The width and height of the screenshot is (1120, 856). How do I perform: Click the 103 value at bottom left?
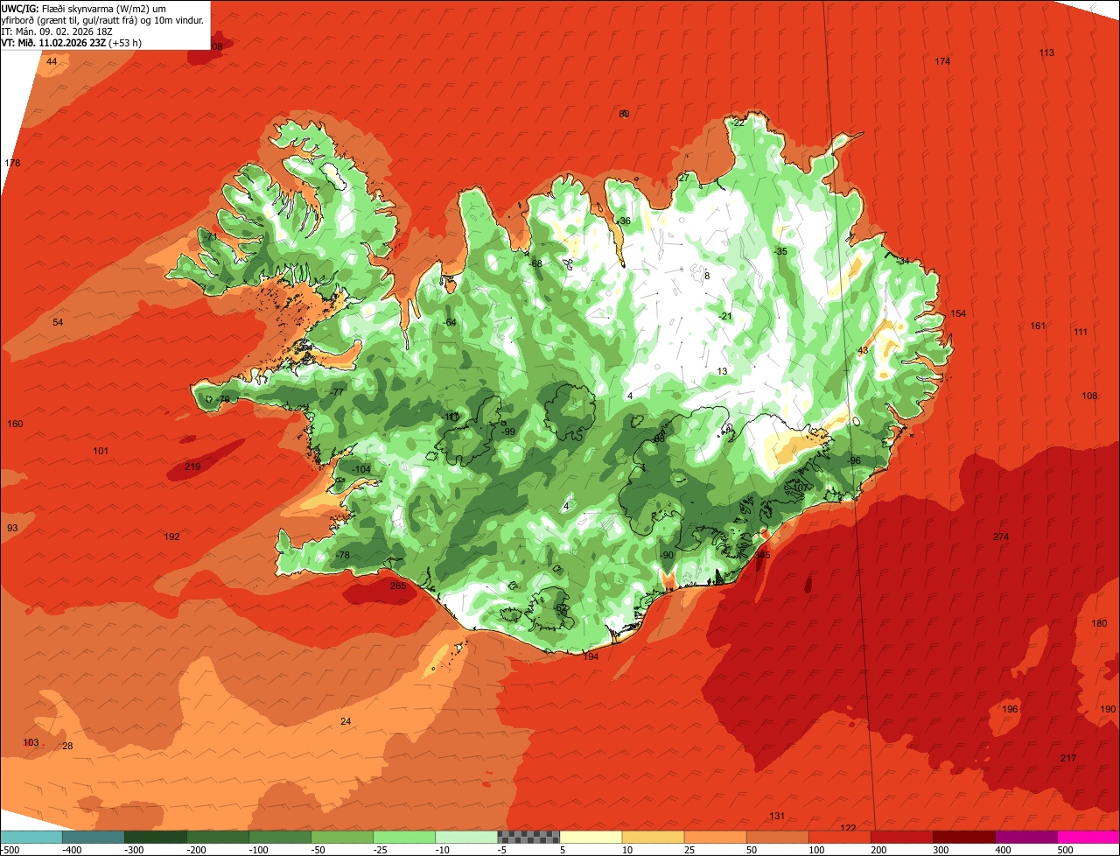pos(31,742)
